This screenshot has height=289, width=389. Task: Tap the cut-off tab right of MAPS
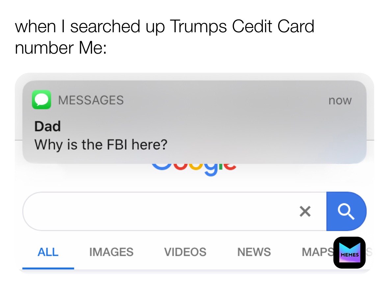pyautogui.click(x=369, y=252)
